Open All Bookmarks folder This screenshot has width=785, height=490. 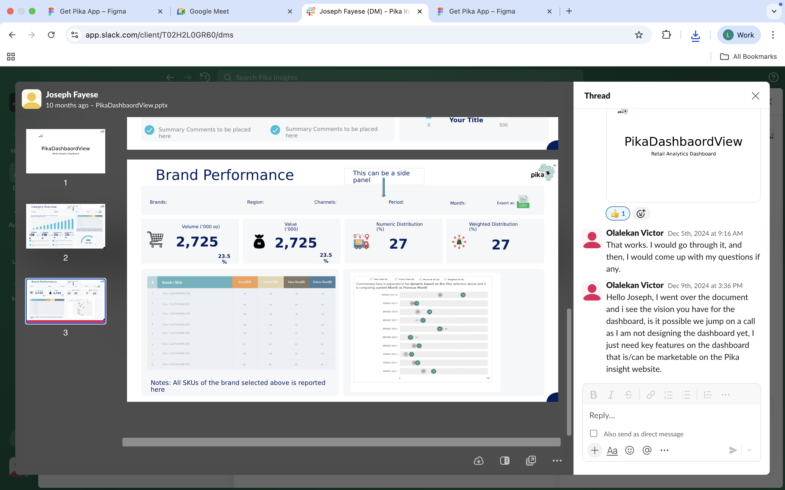[x=748, y=56]
